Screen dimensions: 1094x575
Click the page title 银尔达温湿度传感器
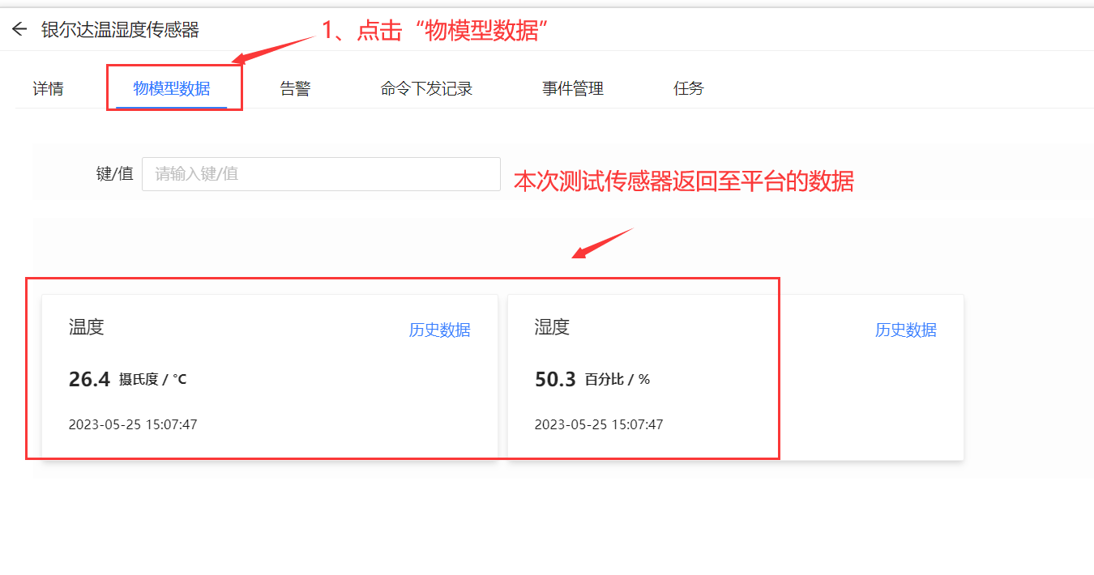120,30
